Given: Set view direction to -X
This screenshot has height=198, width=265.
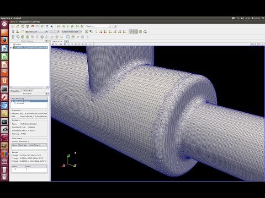Looking at the screenshot, I should [105, 32].
